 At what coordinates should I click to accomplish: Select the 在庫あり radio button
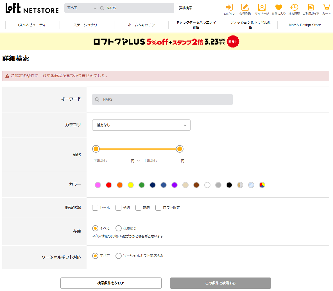point(119,228)
